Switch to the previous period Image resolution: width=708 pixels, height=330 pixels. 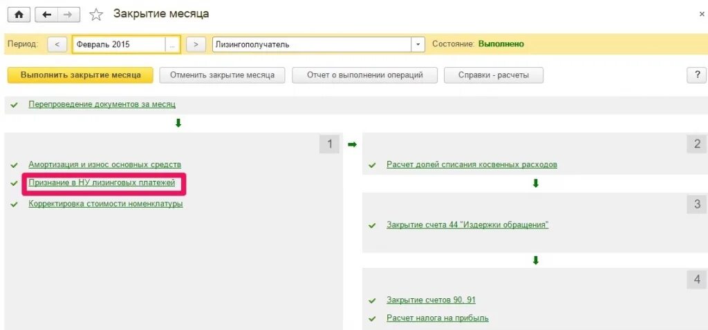pyautogui.click(x=57, y=45)
